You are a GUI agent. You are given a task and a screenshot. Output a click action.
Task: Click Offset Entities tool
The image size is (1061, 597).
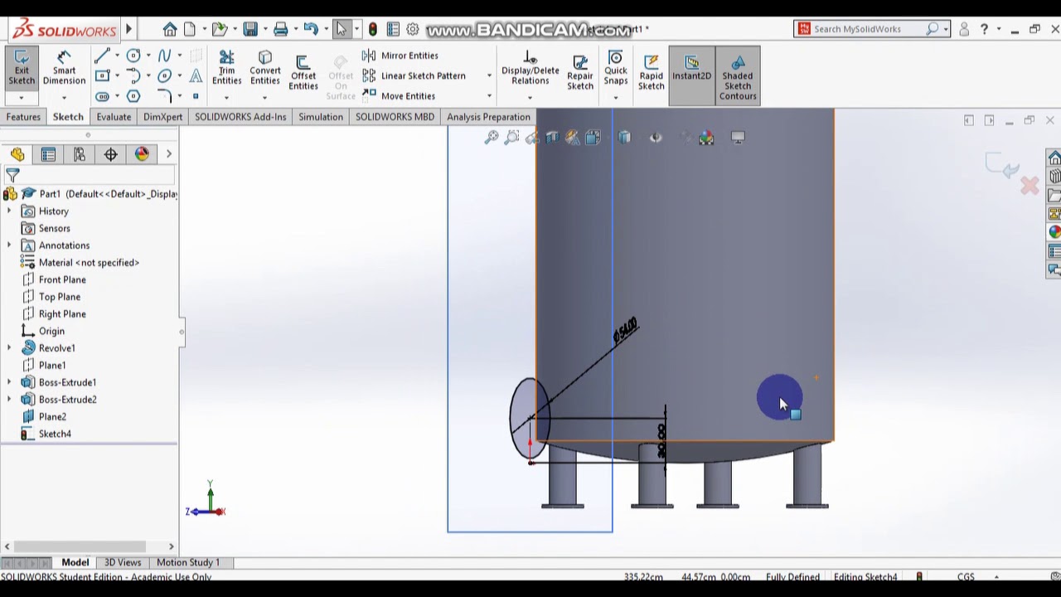[x=303, y=72]
